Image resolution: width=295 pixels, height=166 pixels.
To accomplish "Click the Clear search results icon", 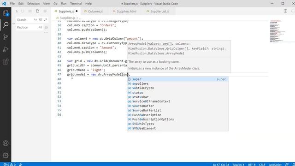I will 30,11.
